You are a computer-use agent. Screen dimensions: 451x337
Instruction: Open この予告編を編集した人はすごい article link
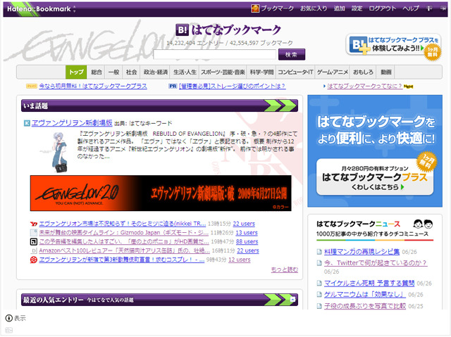click(x=124, y=241)
